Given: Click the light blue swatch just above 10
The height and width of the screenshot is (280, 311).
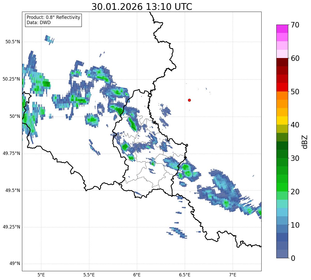Looking at the screenshot, I should [x=282, y=220].
